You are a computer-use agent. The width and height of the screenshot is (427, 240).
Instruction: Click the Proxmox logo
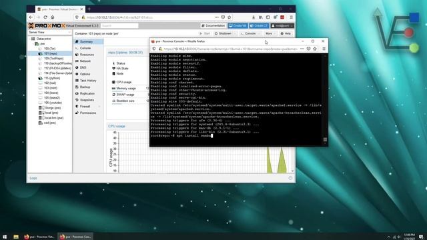(x=47, y=25)
